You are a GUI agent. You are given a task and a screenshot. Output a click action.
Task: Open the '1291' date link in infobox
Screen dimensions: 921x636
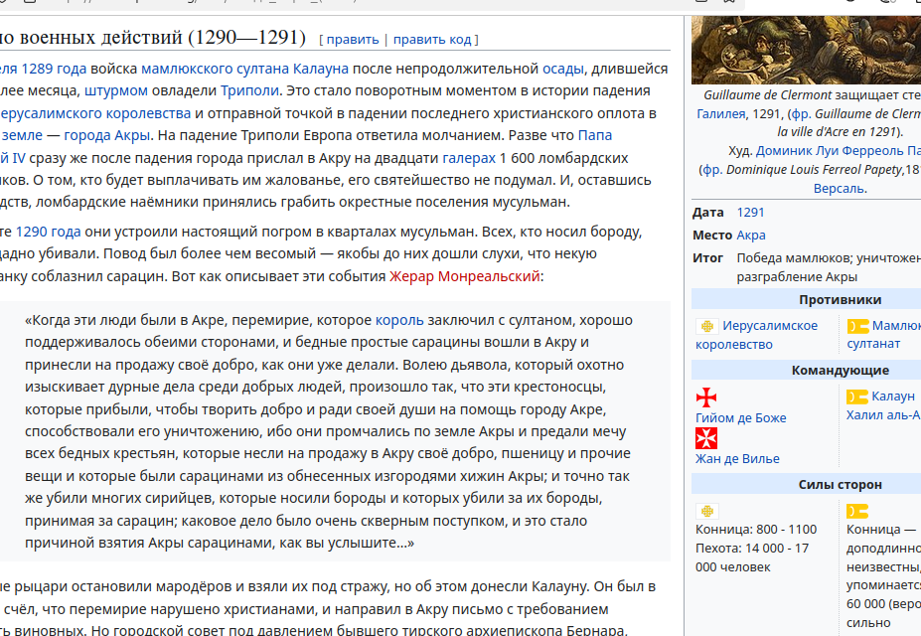click(x=750, y=213)
